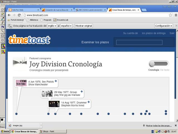Select the Color Picker tool in Paint
Image resolution: width=178 pixels, height=134 pixels.
click(3, 18)
